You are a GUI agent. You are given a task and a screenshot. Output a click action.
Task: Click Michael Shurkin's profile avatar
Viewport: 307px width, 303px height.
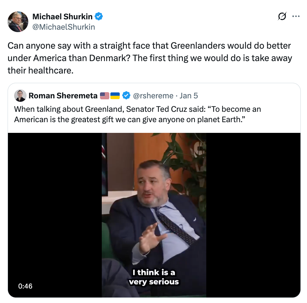(18, 22)
